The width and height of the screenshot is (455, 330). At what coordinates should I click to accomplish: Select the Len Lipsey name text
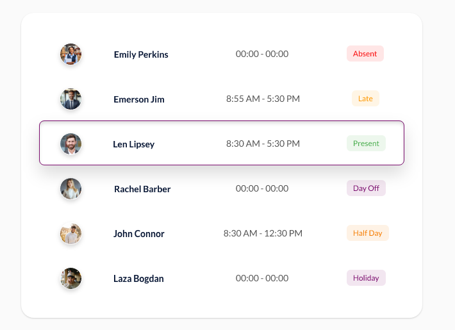pos(134,144)
